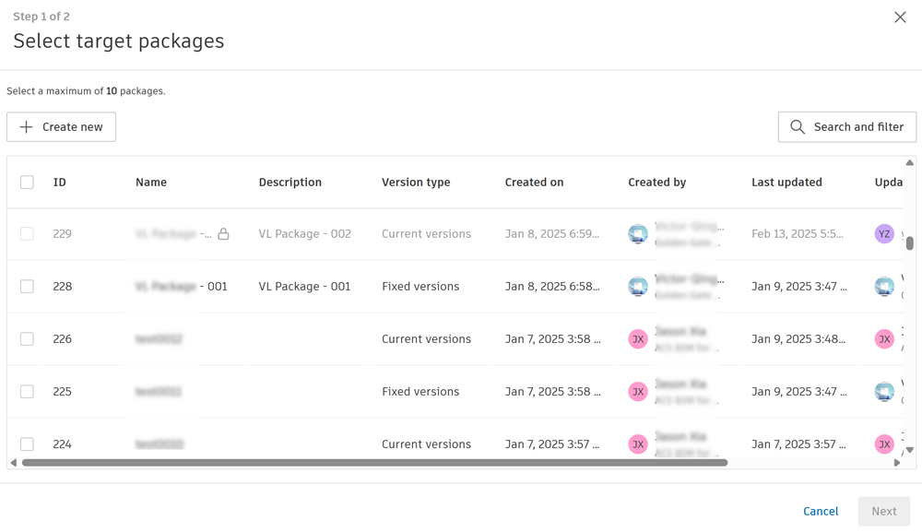Screen dimensions: 922x532
Task: Click the JX creator avatar in row 225
Action: coord(638,392)
